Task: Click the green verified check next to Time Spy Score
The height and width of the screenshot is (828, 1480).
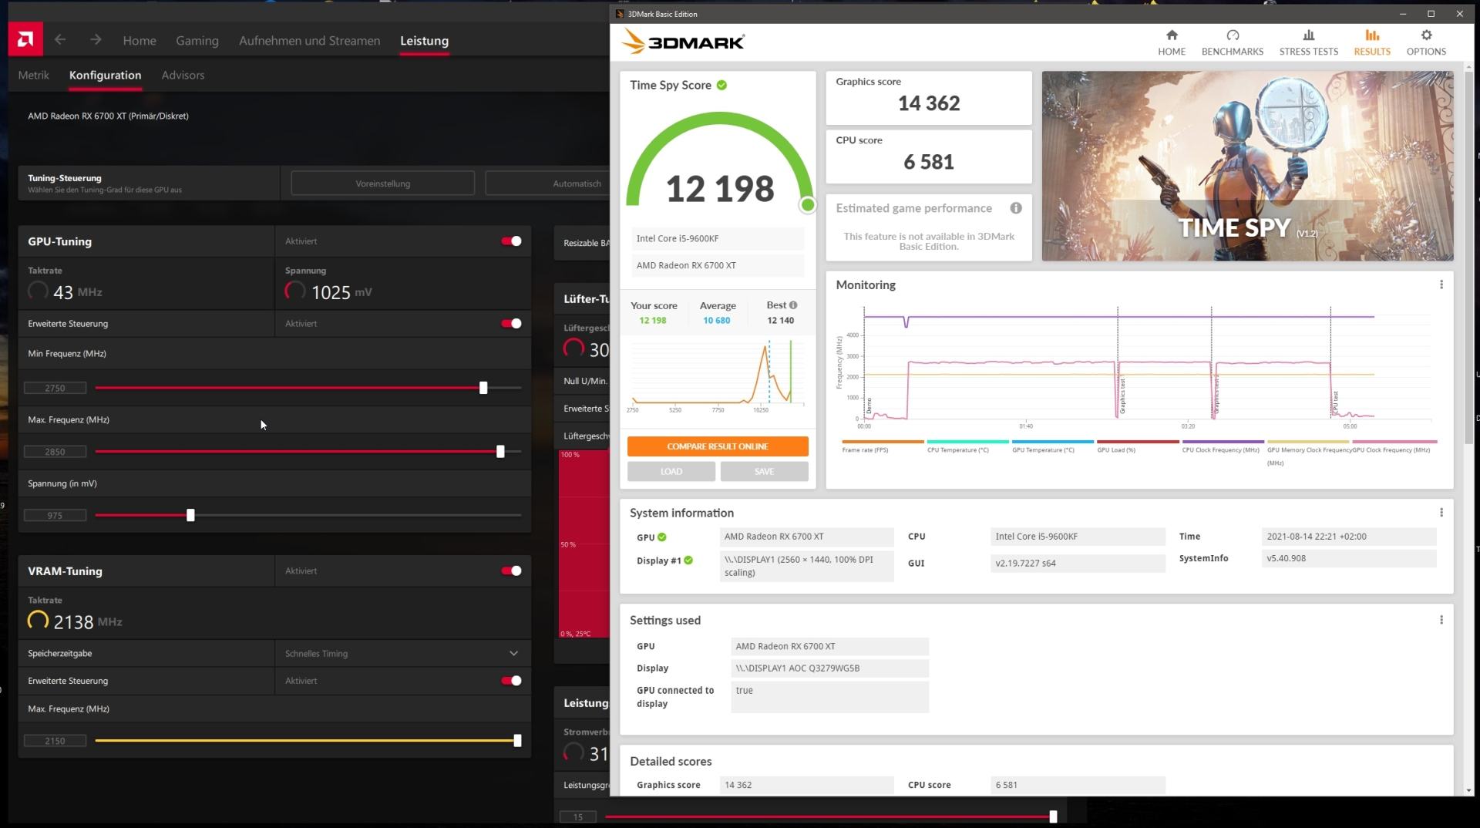Action: pos(721,85)
